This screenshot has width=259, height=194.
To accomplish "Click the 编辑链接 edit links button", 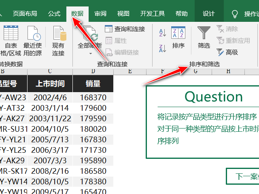I will [122, 53].
